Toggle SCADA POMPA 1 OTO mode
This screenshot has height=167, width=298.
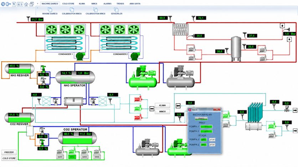point(204,140)
